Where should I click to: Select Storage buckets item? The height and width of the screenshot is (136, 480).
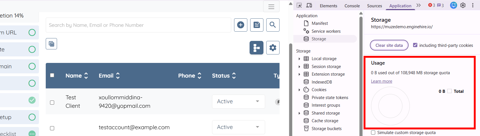coord(326,129)
